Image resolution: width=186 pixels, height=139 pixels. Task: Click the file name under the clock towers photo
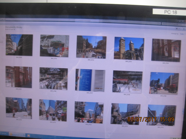(x=128, y=61)
